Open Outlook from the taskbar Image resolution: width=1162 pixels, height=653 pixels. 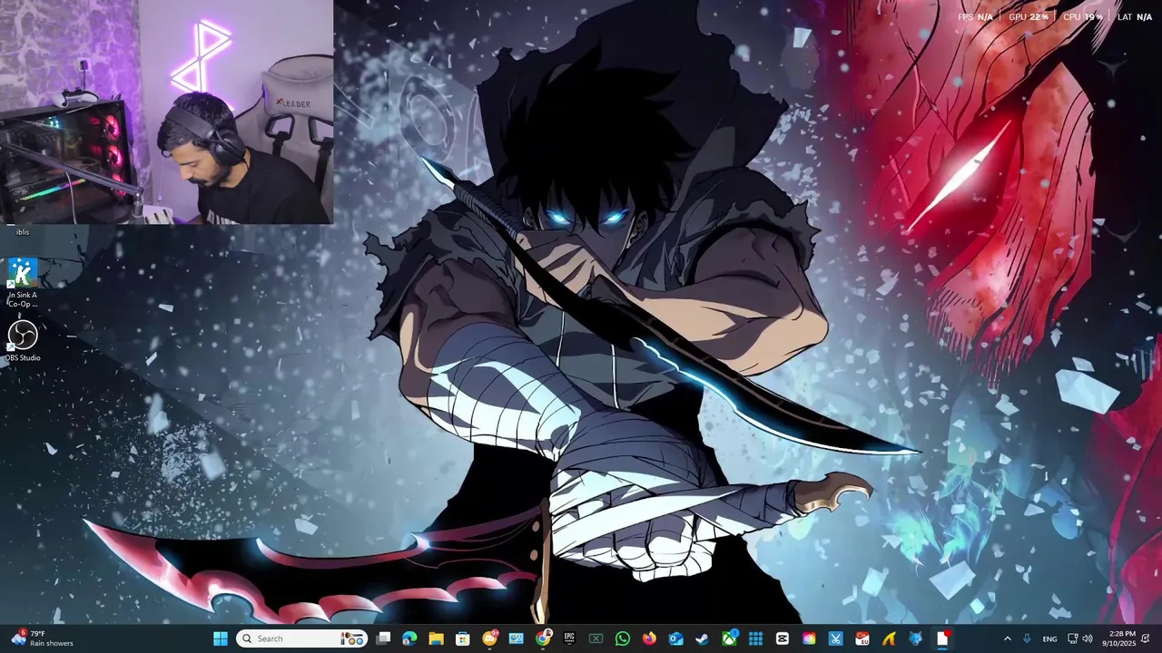pos(675,638)
